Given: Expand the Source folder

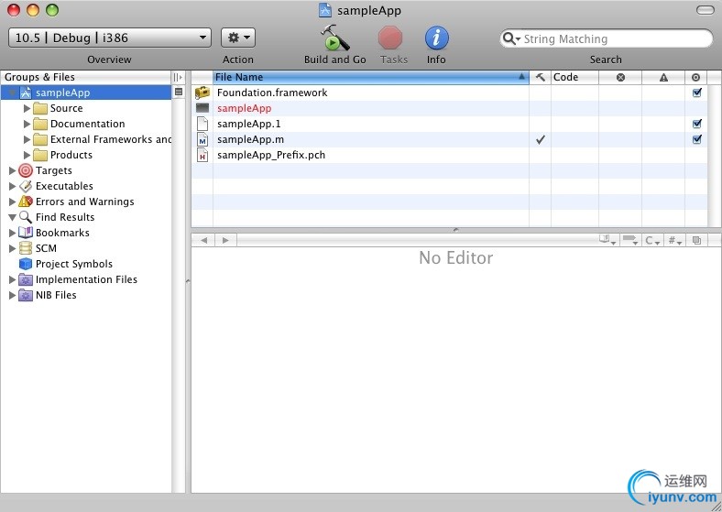Looking at the screenshot, I should point(27,108).
